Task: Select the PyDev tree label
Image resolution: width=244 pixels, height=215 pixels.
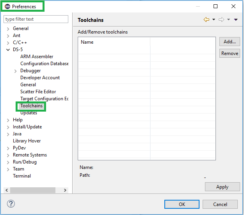Action: pyautogui.click(x=19, y=148)
